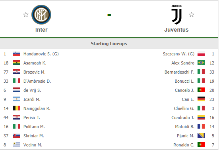The image size is (219, 150).
Task: Open the Juventus team name link
Action: click(176, 30)
